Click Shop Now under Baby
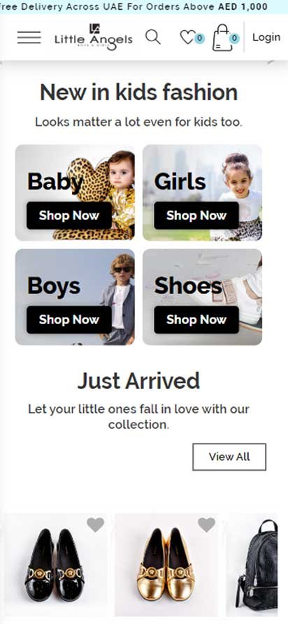Image resolution: width=288 pixels, height=624 pixels. pyautogui.click(x=69, y=215)
